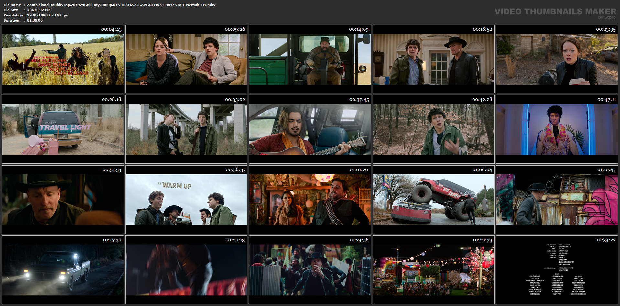The image size is (620, 306).
Task: Open the thumbnail at 00:18:52
Action: pos(433,59)
